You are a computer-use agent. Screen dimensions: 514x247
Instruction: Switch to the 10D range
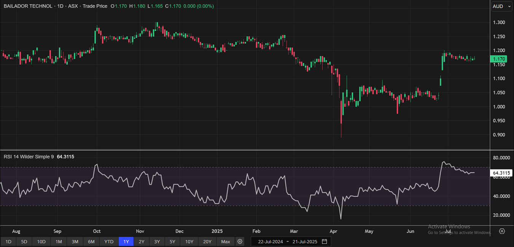pos(41,242)
